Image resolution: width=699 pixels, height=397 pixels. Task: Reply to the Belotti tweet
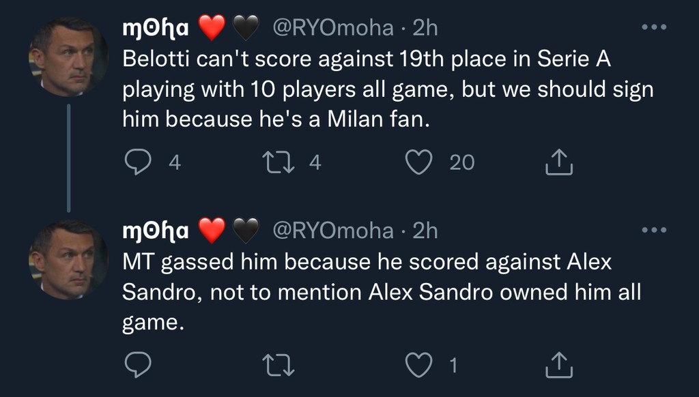click(x=138, y=162)
